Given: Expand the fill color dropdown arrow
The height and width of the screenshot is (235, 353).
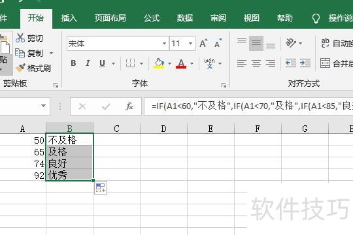Looking at the screenshot, I should pyautogui.click(x=169, y=63).
